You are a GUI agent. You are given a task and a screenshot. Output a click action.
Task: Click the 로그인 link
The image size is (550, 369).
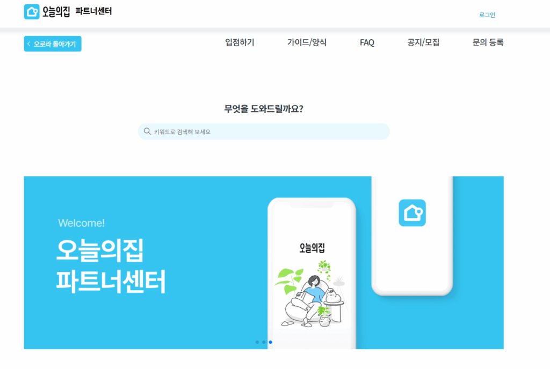[487, 14]
